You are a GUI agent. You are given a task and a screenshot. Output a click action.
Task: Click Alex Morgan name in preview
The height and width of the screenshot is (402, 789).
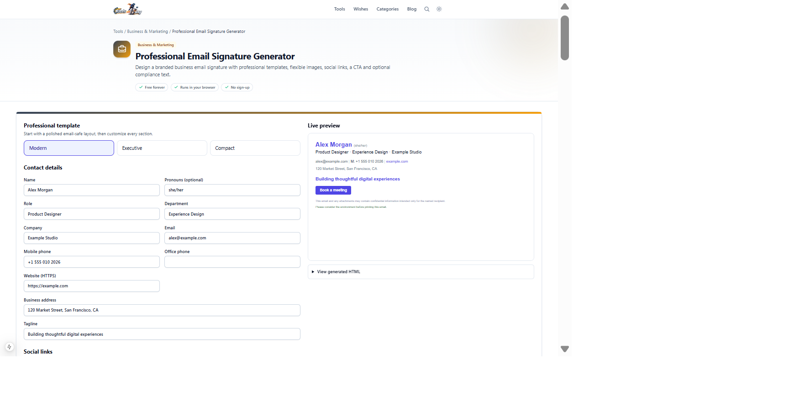pos(334,144)
